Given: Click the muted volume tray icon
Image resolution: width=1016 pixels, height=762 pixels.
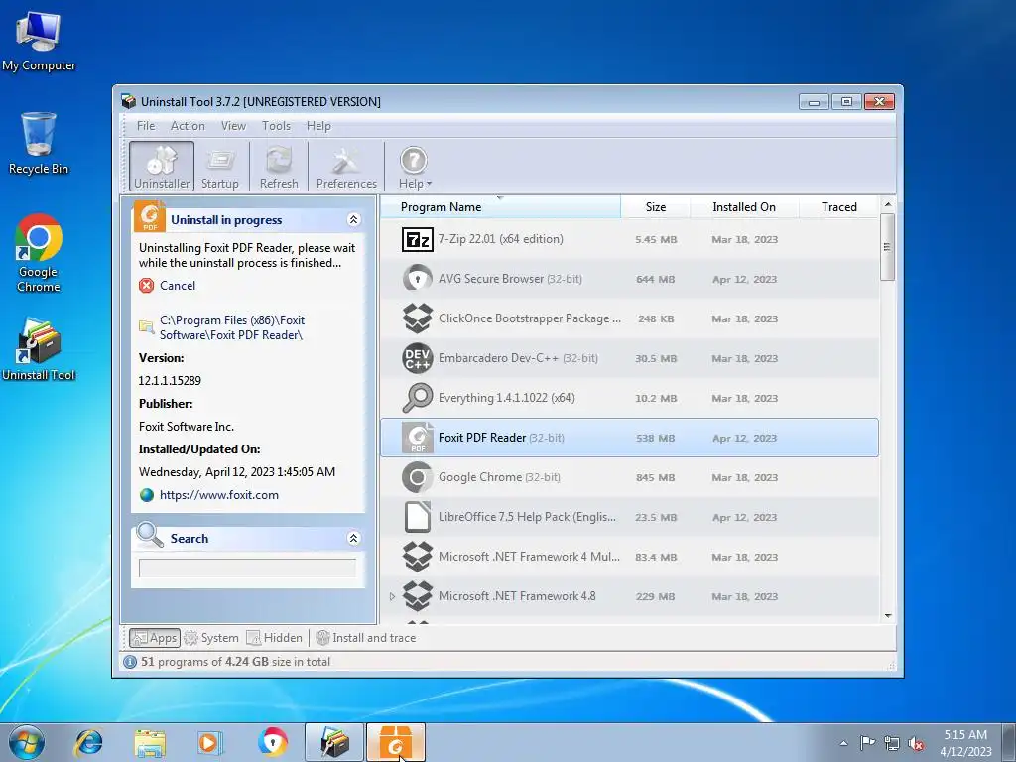Looking at the screenshot, I should click(916, 744).
